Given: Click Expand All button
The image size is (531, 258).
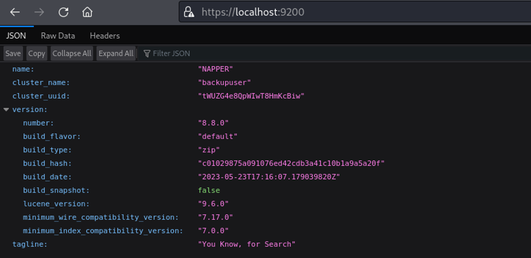Looking at the screenshot, I should tap(116, 54).
